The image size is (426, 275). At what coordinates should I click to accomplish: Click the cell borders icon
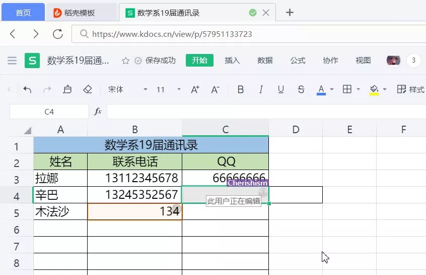[x=347, y=89]
